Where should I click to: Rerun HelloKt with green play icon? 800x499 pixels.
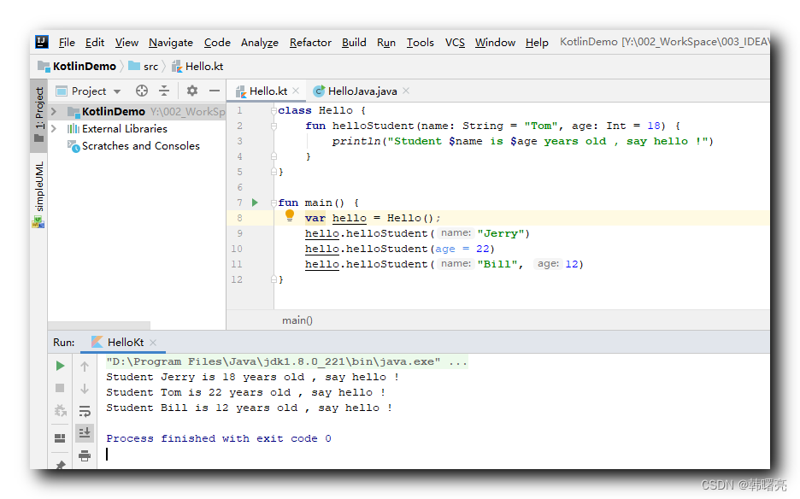(60, 366)
